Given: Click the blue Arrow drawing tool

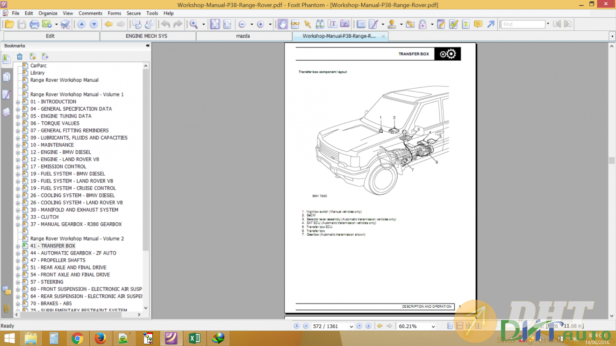Looking at the screenshot, I should coord(491,24).
